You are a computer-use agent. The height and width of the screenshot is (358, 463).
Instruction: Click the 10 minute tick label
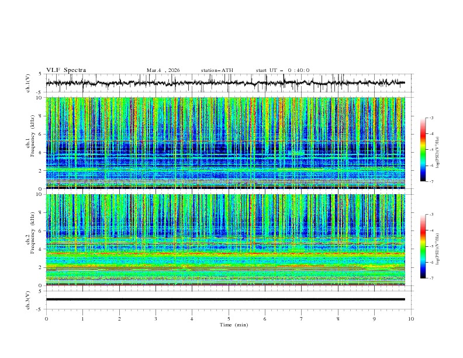pos(411,319)
